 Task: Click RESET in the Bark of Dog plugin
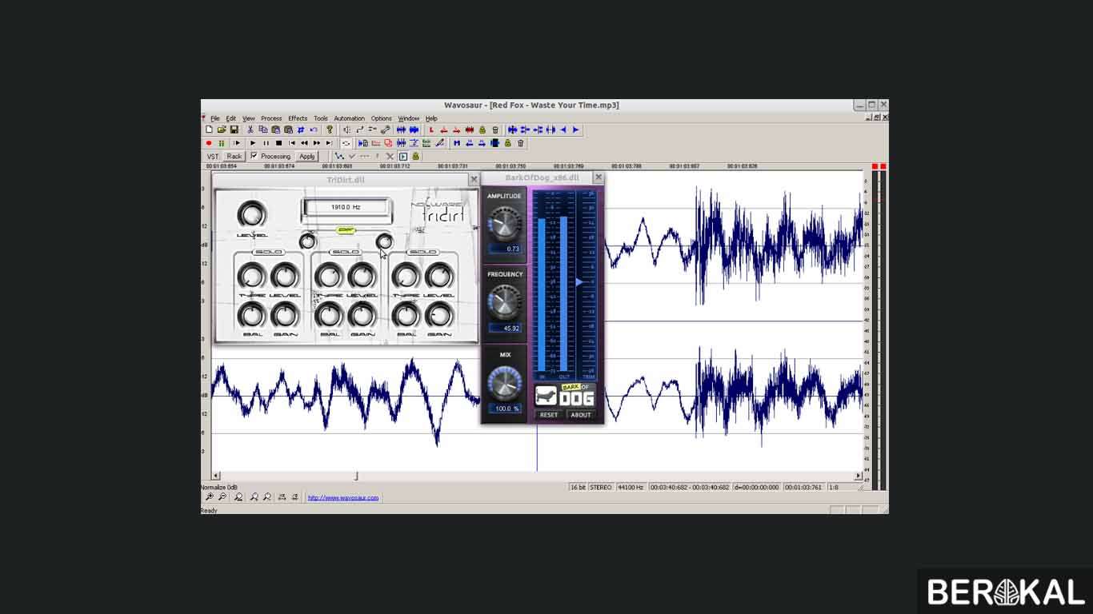(549, 415)
